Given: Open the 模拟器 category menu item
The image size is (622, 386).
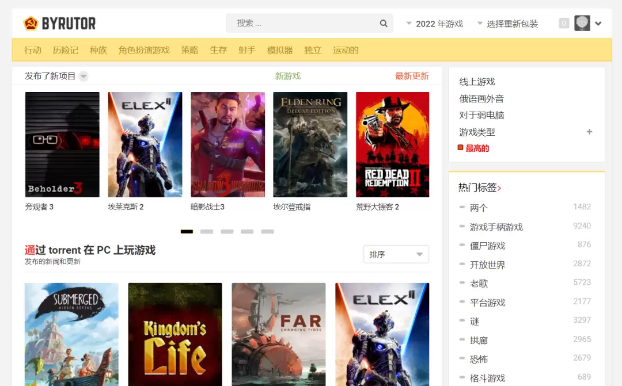Looking at the screenshot, I should click(x=280, y=50).
